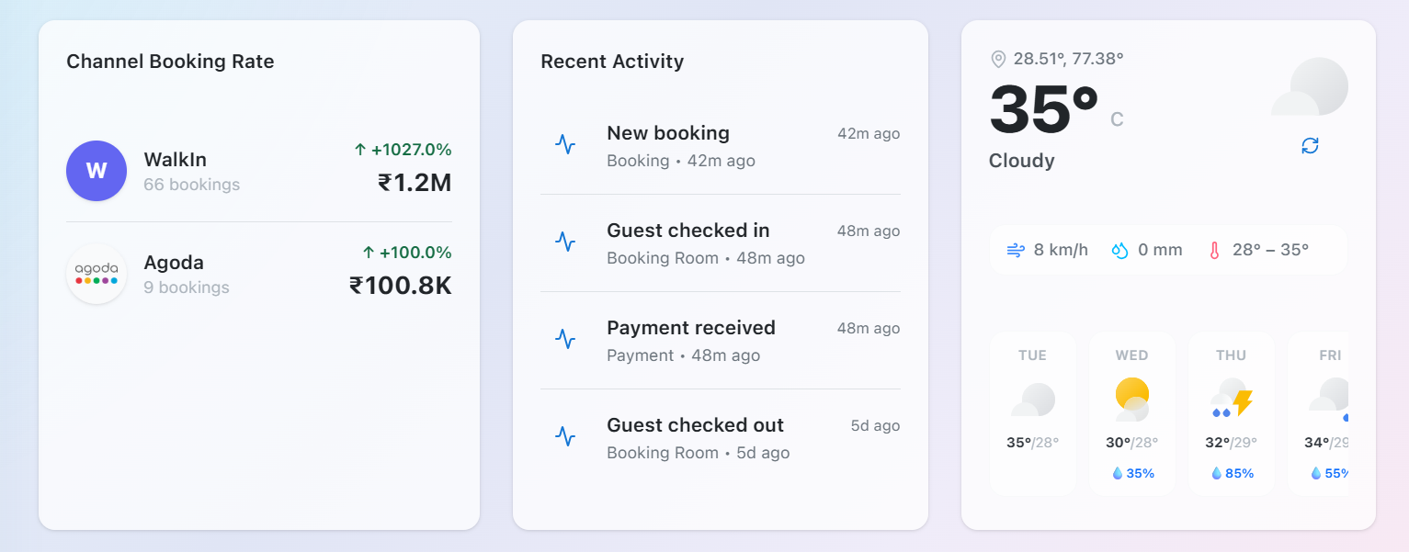Open the Guest checked out activity
The height and width of the screenshot is (552, 1409).
[x=721, y=438]
